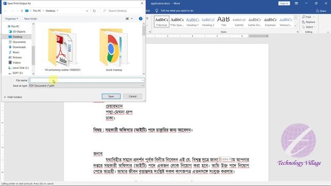
Task: Open Ribbon Display Options in Word
Action: (296, 4)
